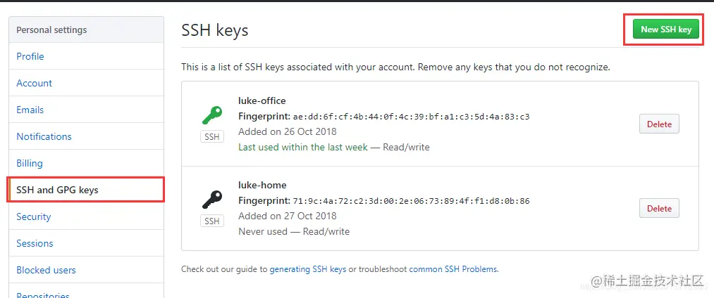
Task: Click the SSH badge under luke-home key
Action: (x=211, y=221)
